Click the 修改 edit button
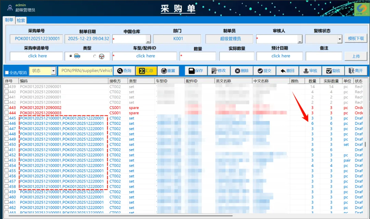 click(219, 71)
